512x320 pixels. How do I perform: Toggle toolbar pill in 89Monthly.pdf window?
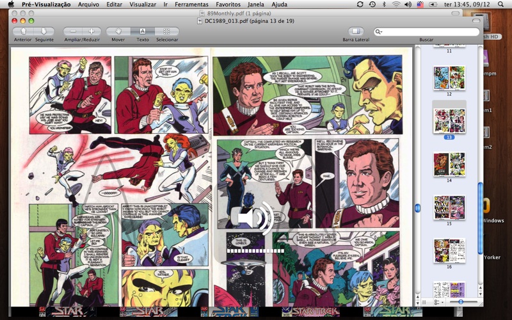[456, 13]
